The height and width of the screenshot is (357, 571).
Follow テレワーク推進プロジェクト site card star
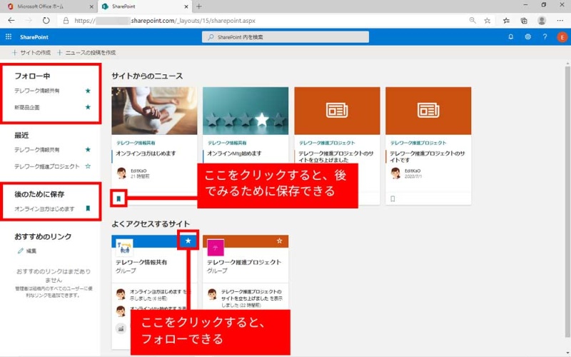[x=279, y=241]
